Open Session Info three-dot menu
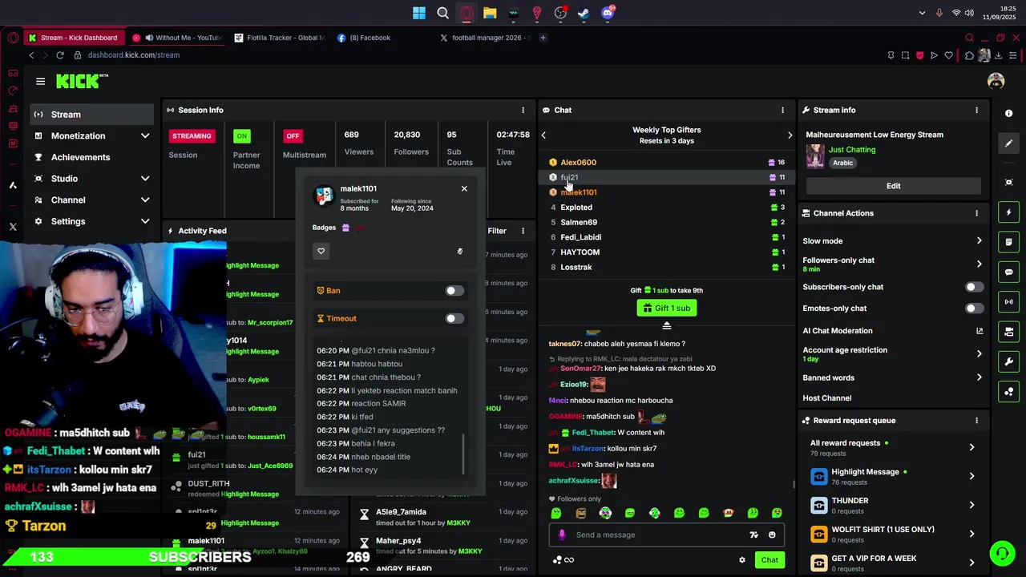Image resolution: width=1026 pixels, height=577 pixels. coord(523,110)
